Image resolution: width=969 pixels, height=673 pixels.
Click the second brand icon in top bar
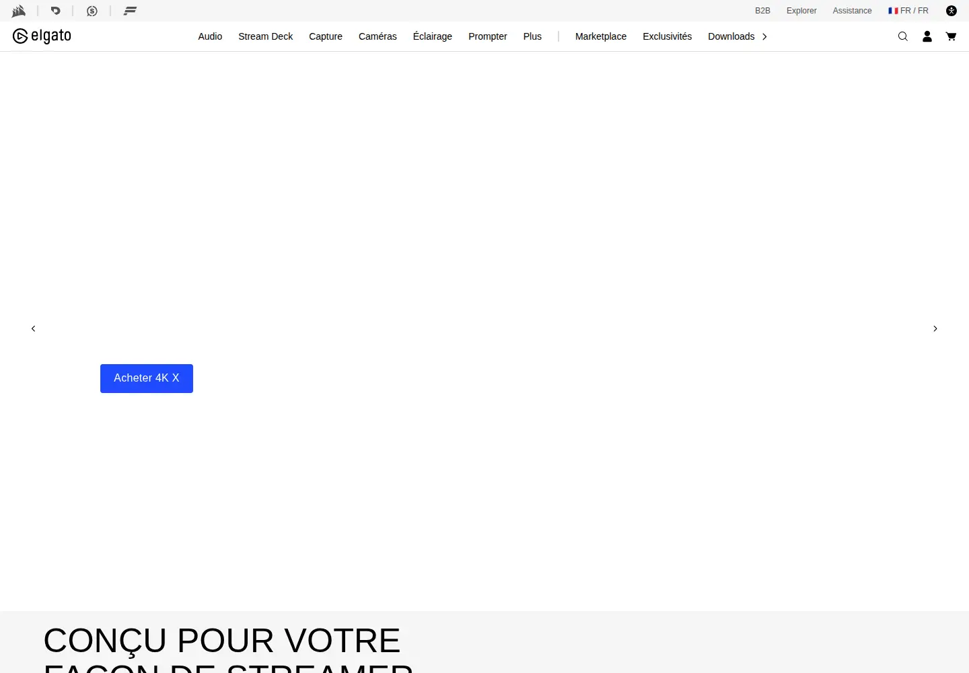[56, 11]
